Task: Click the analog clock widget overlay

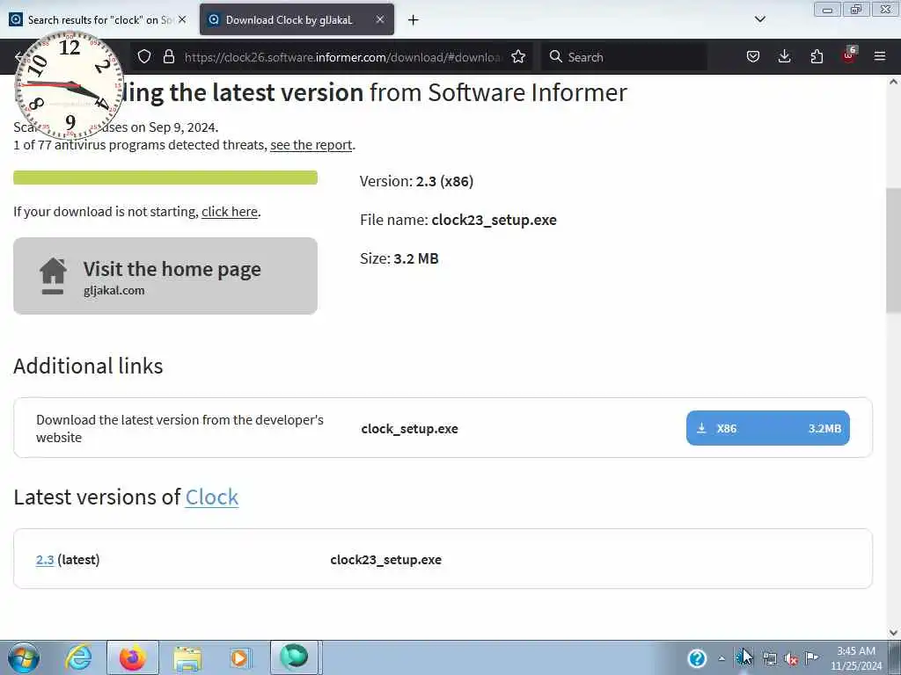Action: pos(69,85)
